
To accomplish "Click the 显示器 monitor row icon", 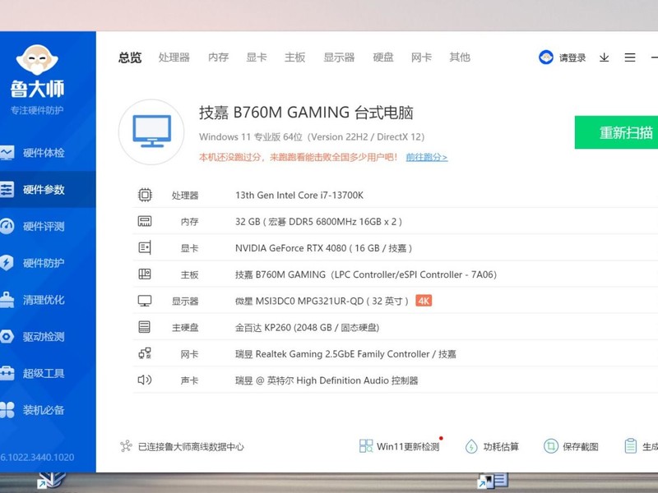I will click(145, 301).
